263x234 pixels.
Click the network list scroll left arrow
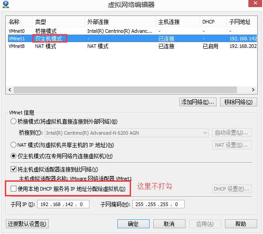10,90
